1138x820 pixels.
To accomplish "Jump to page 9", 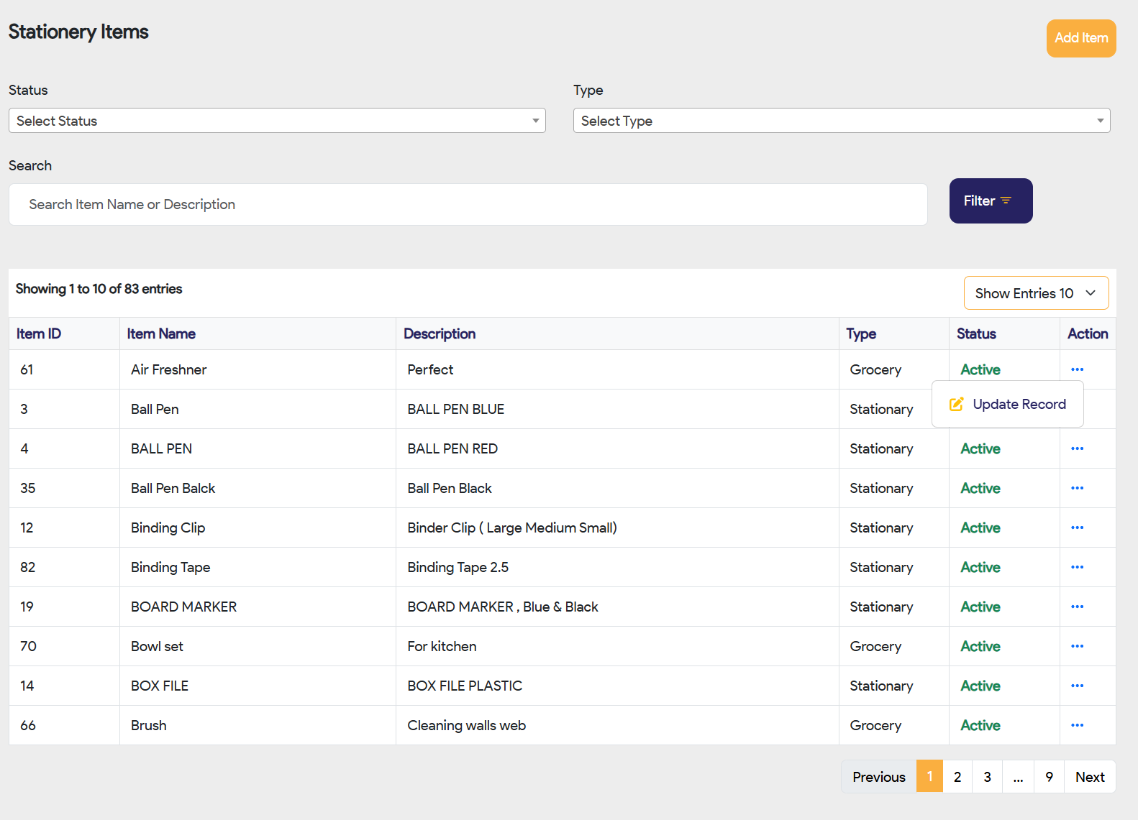I will coord(1050,777).
